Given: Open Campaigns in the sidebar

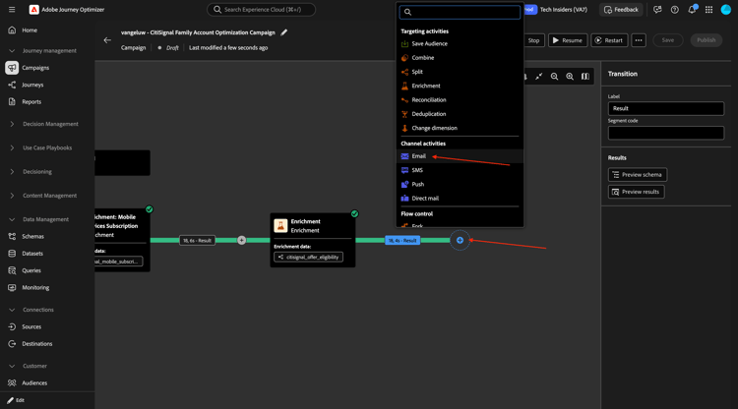Looking at the screenshot, I should (35, 68).
